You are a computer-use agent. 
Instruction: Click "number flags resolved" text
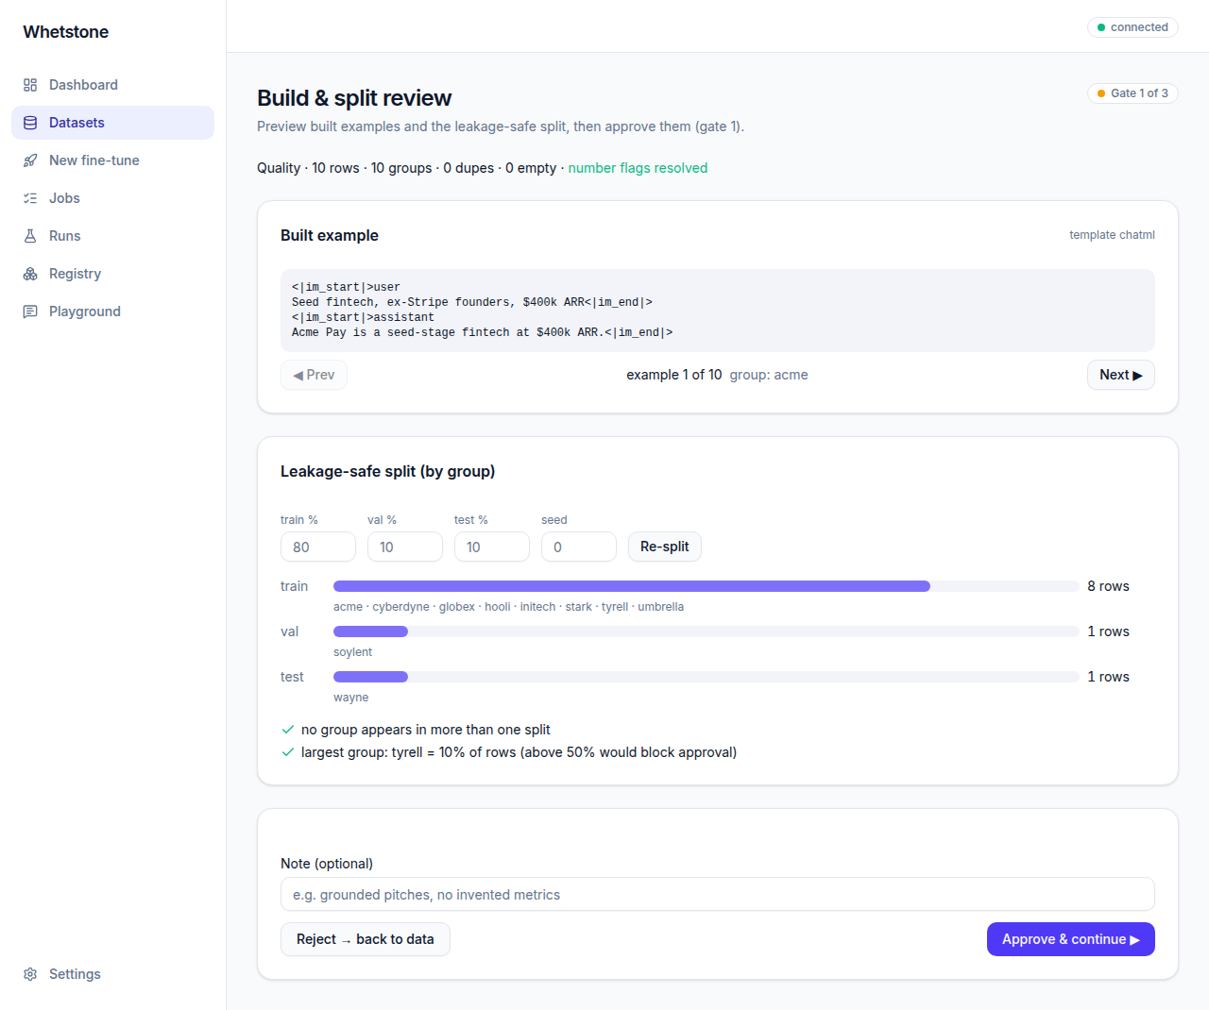pos(638,168)
